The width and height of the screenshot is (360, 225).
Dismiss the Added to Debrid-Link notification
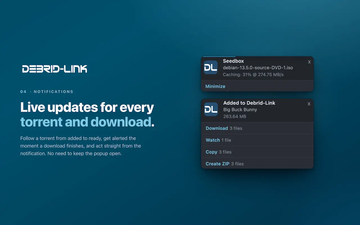(309, 104)
